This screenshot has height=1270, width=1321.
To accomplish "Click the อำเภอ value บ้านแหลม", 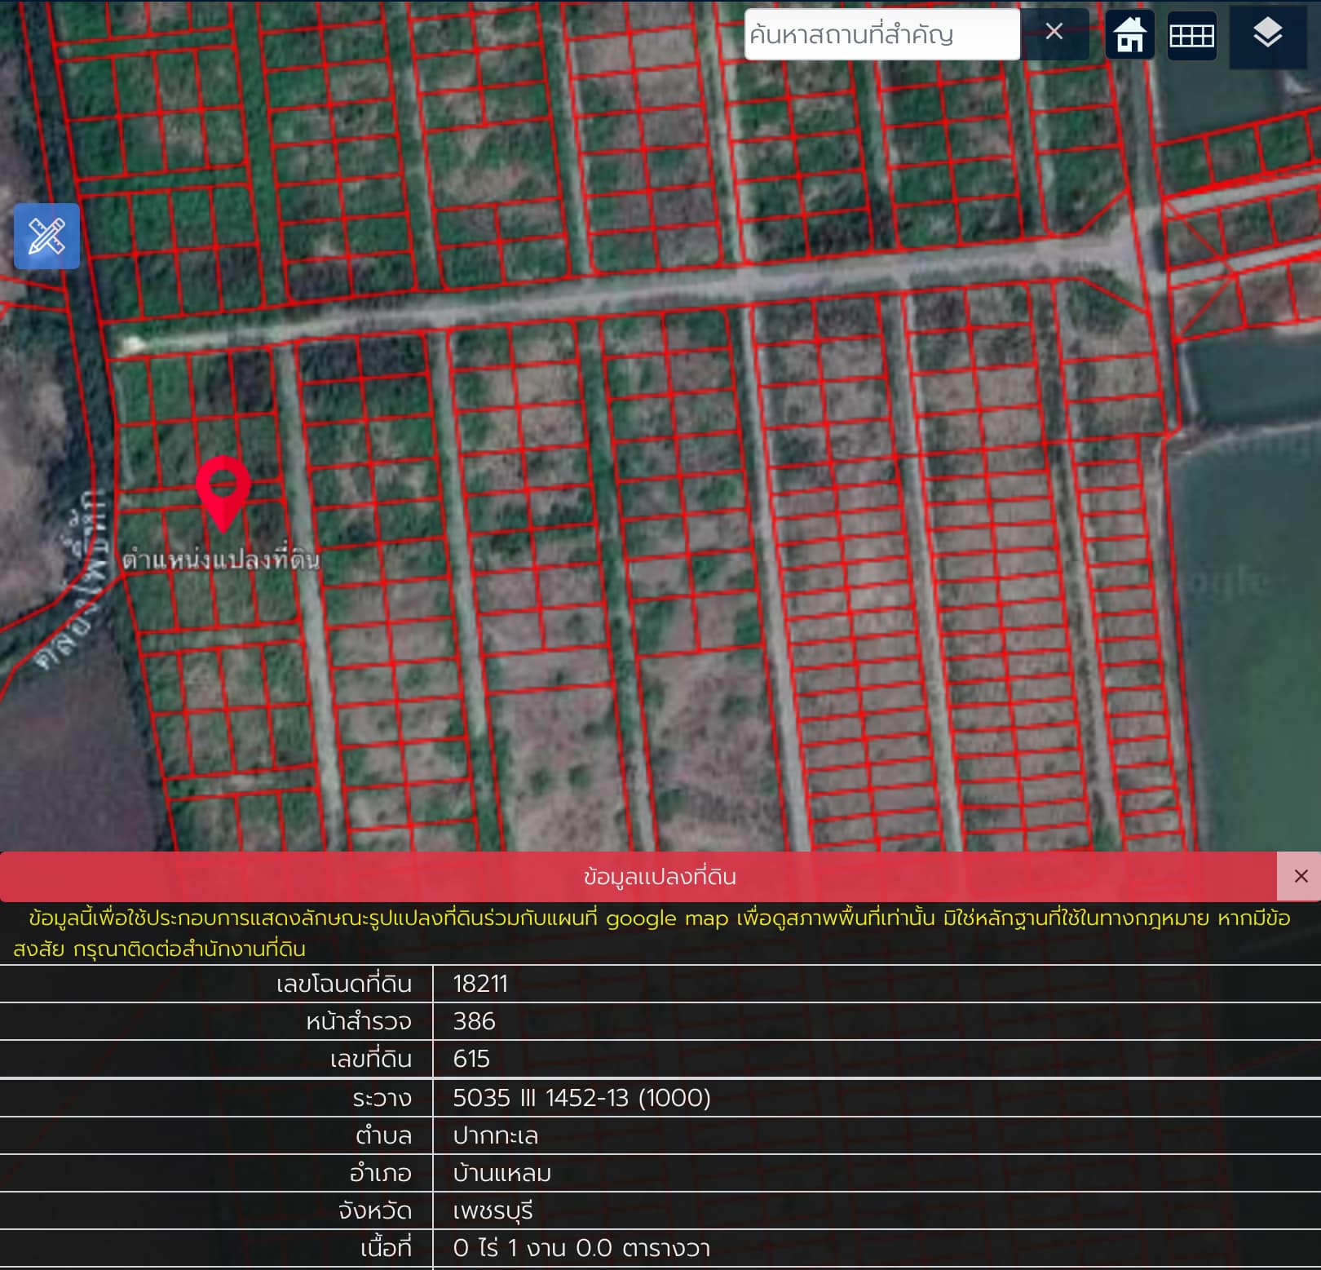I will tap(501, 1173).
